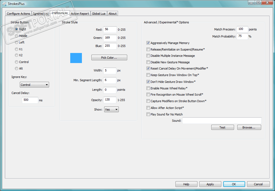The image size is (275, 191).
Task: Check Fire Recognition on Mouse Wheel Scroll
Action: 148,95
